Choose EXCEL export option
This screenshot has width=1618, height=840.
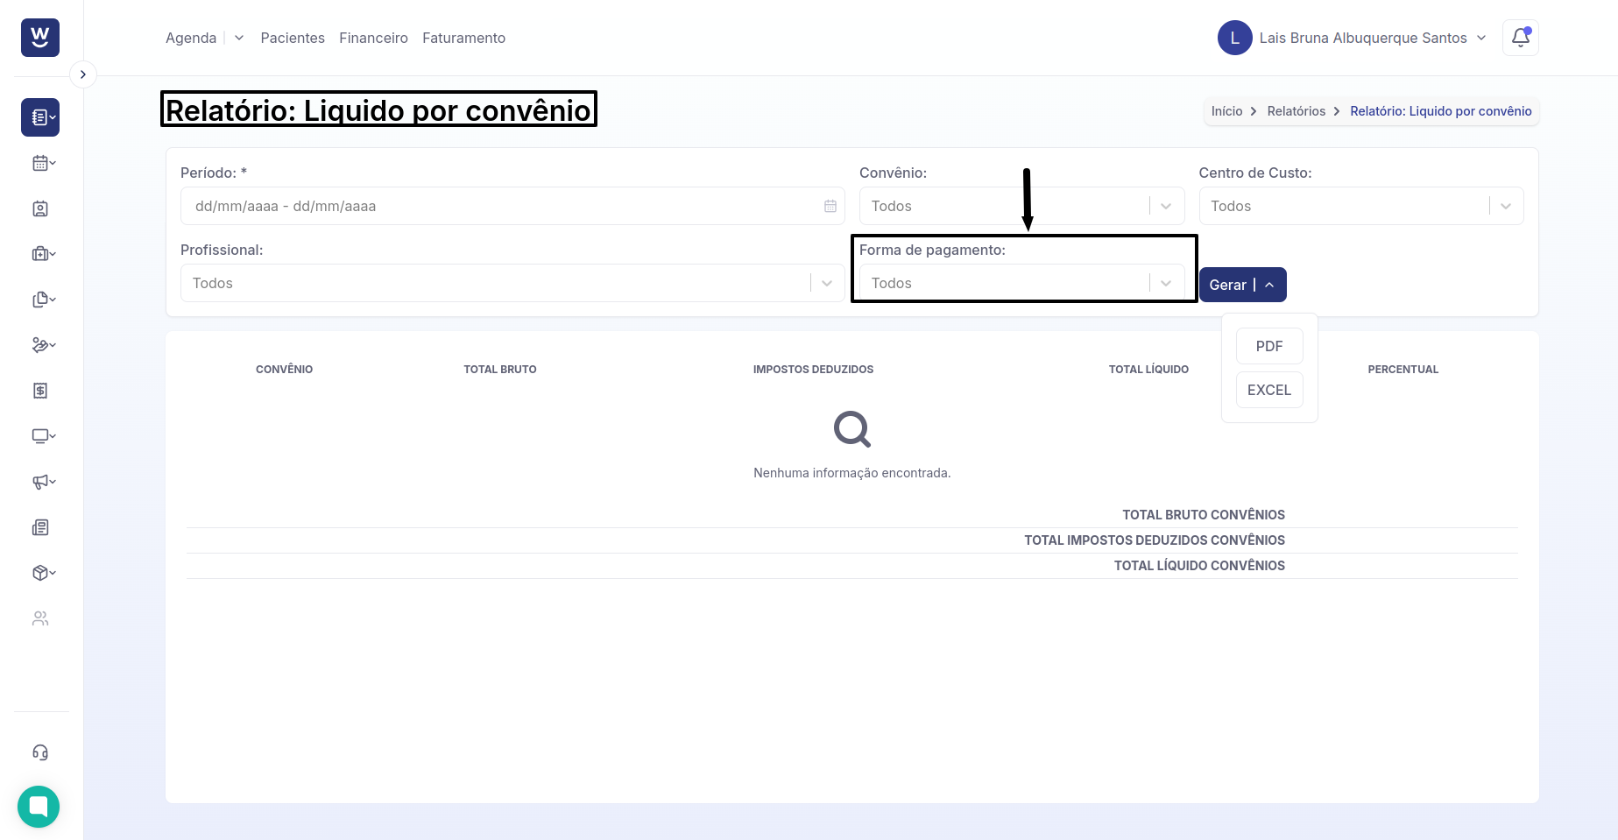(1269, 390)
